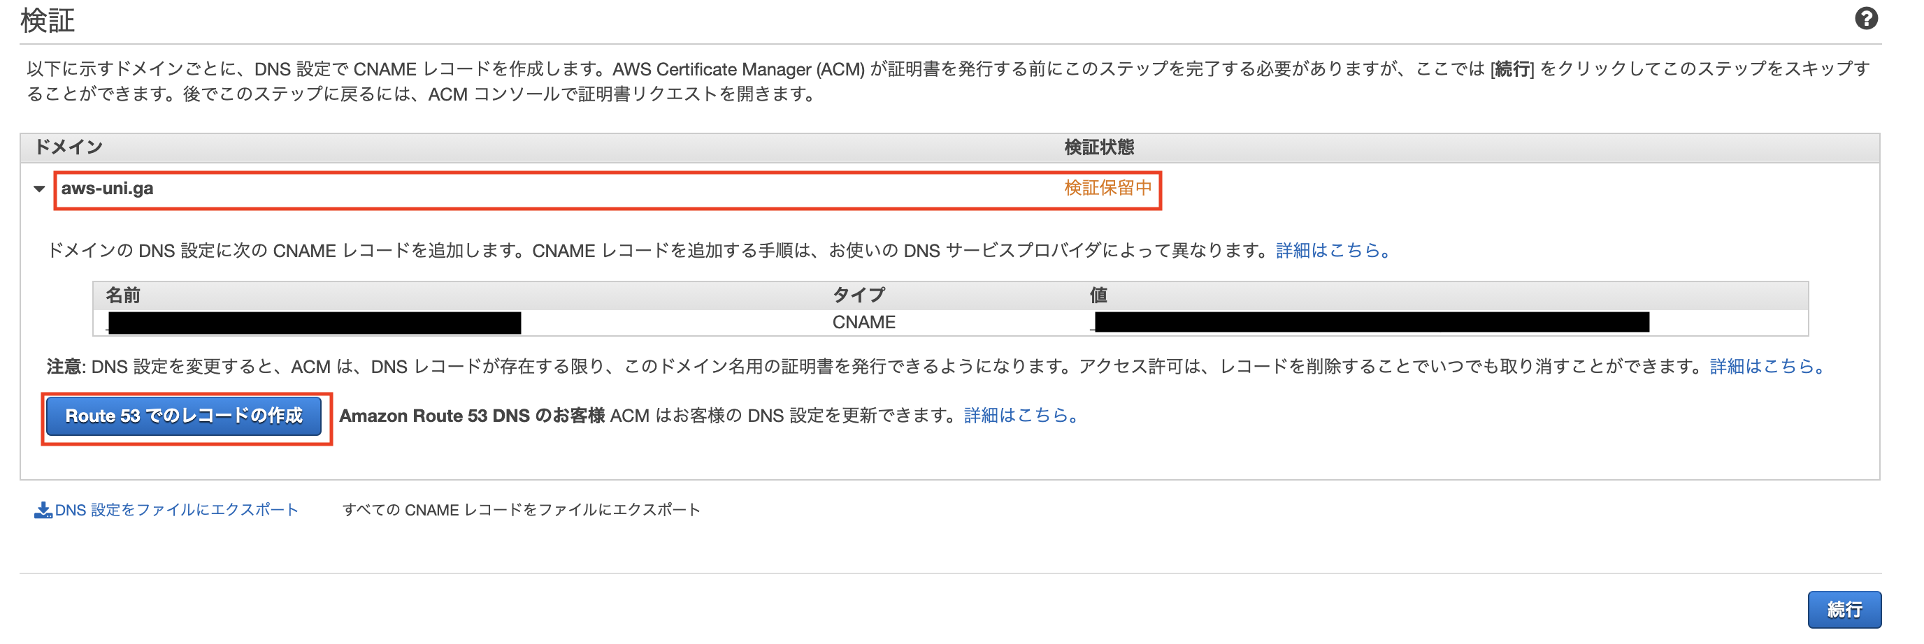Select the 検証保留中 status text
The image size is (1924, 644).
click(1108, 189)
